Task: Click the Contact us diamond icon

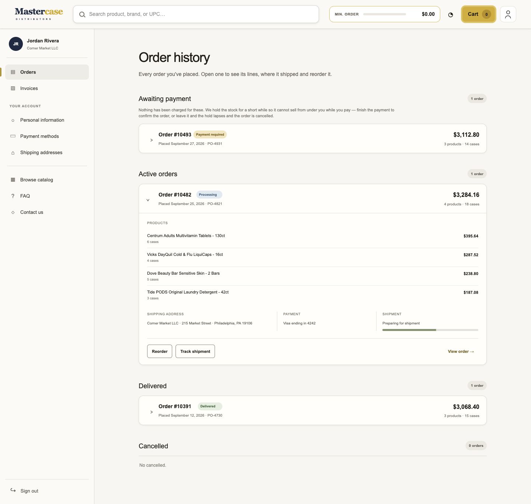Action: [x=13, y=212]
